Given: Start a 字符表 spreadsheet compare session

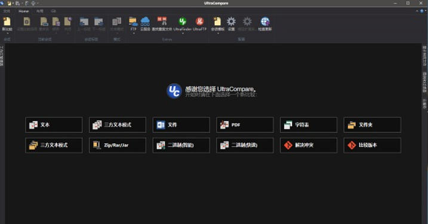Looking at the screenshot, I should [x=309, y=125].
